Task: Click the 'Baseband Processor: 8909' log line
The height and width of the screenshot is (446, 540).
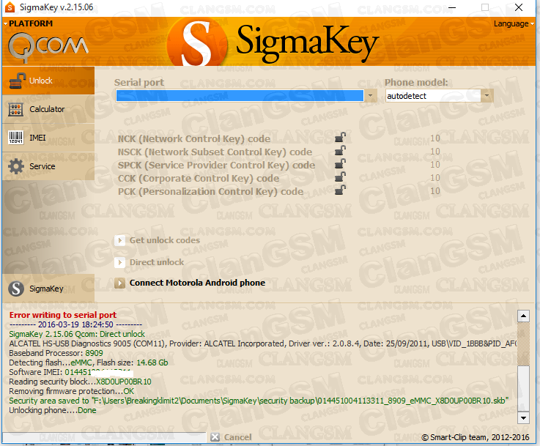Action: [x=56, y=353]
